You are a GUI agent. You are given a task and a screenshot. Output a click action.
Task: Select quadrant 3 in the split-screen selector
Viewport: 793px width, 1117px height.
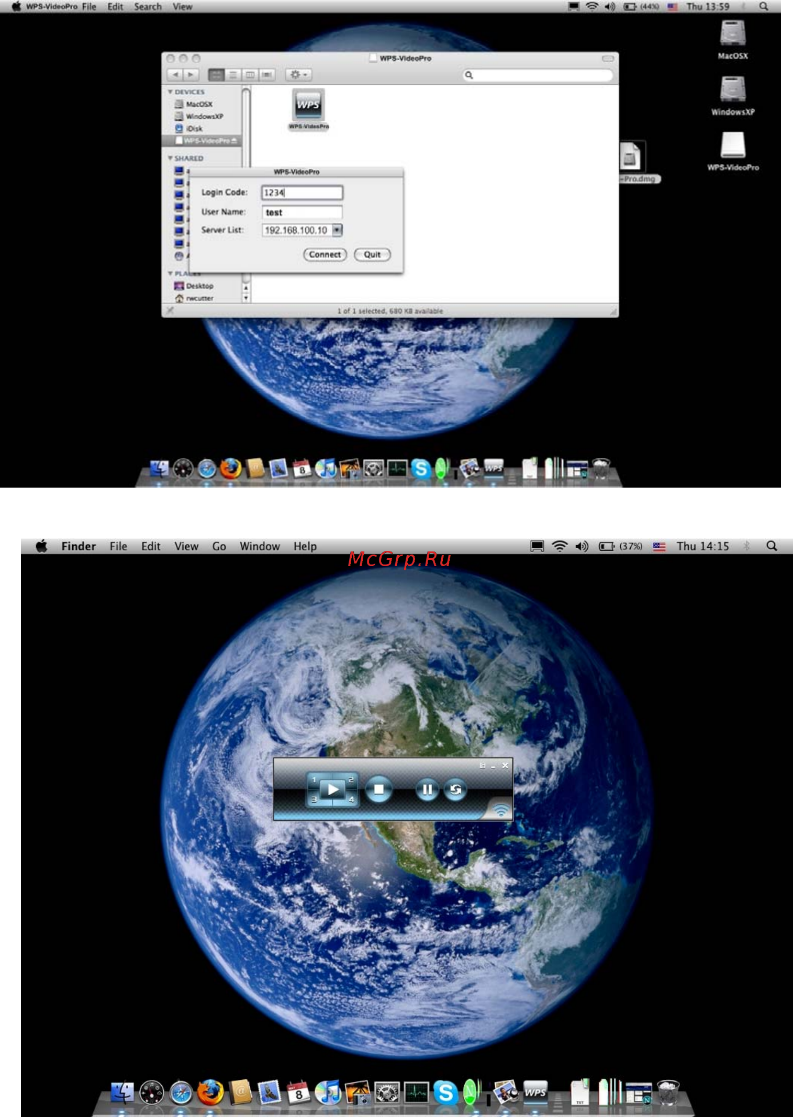coord(314,799)
